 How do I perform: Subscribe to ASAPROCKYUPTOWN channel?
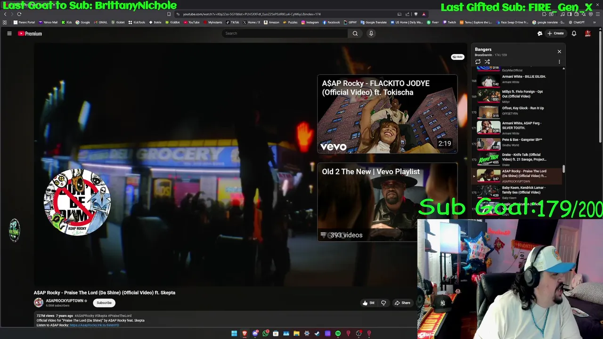coord(104,303)
